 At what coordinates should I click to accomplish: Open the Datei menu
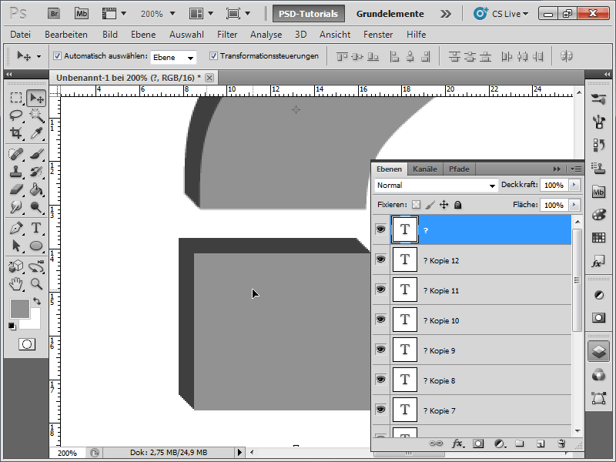(x=21, y=35)
